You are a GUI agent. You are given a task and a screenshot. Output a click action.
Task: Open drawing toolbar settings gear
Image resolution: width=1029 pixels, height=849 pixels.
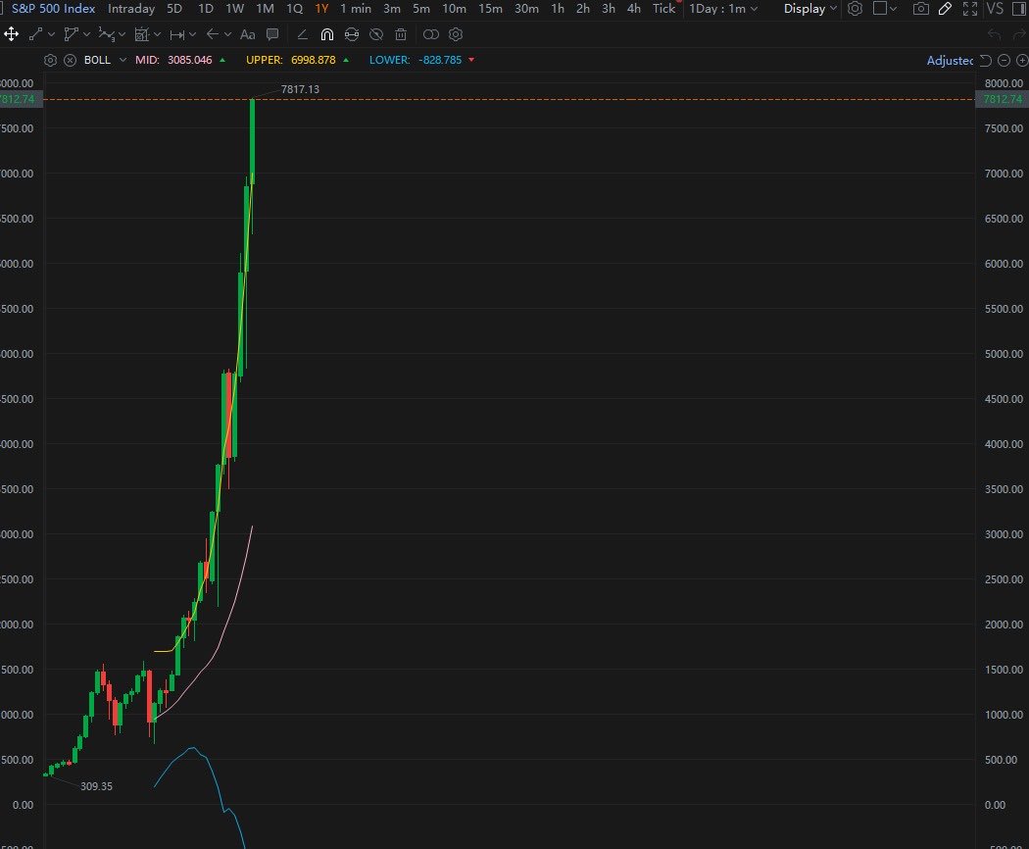click(456, 34)
